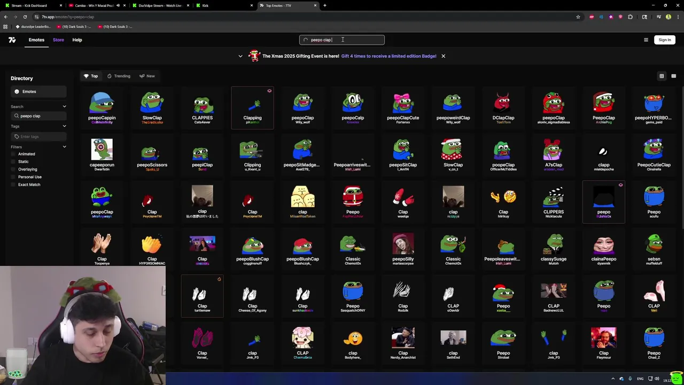Open the peepoweirdClap emote
Screen dimensions: 684x385
click(x=453, y=108)
